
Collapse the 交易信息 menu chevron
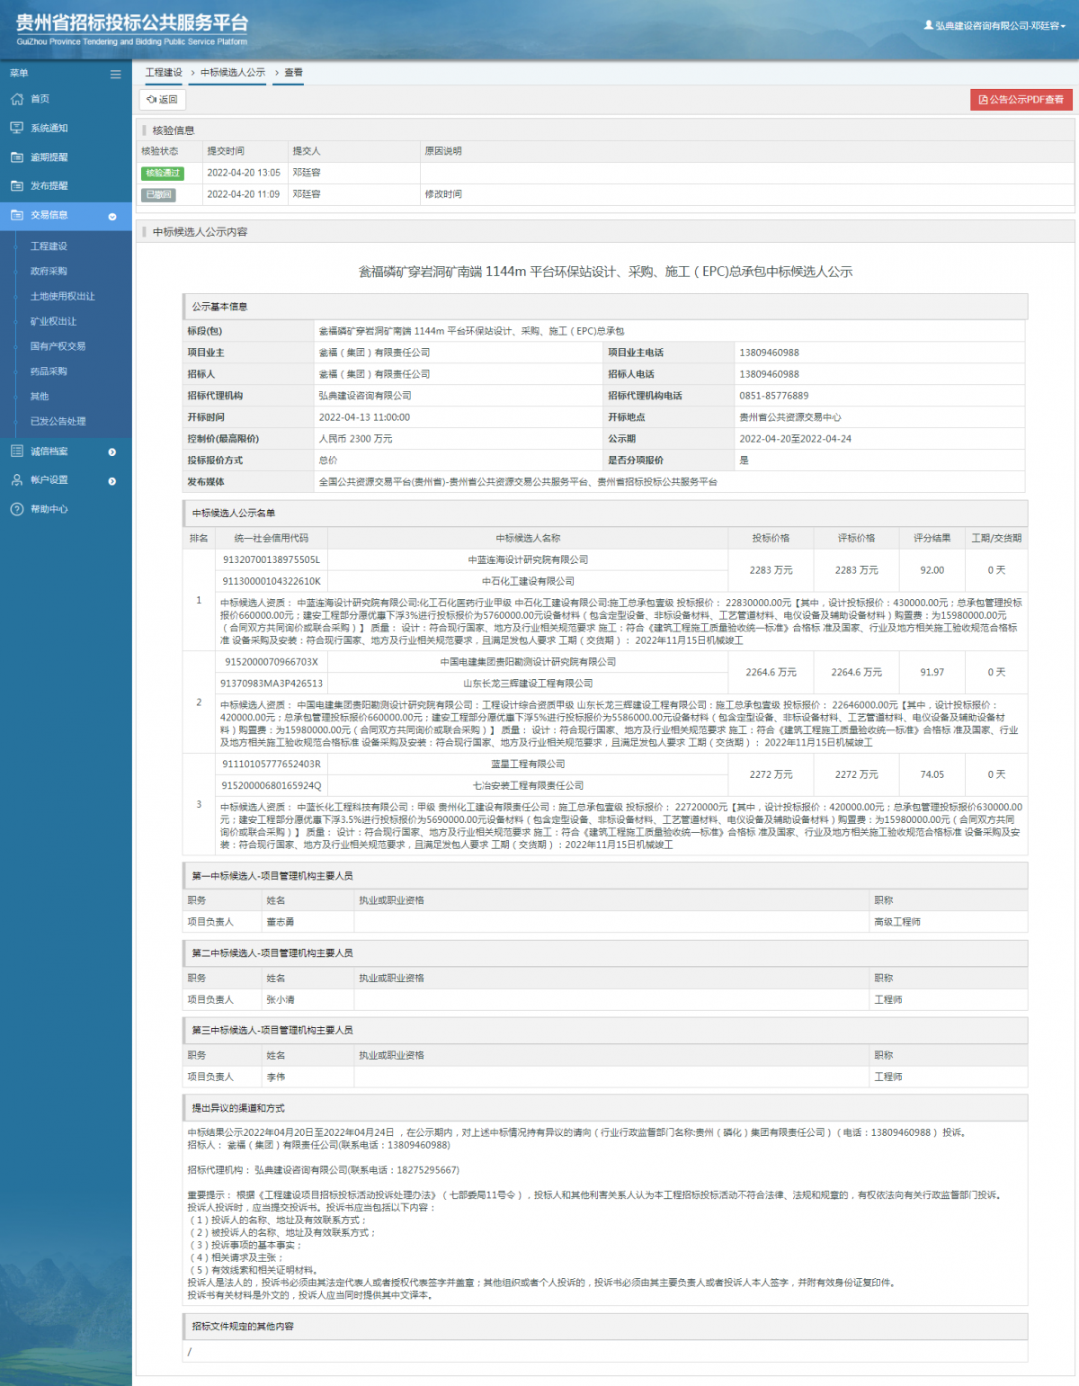pos(112,216)
